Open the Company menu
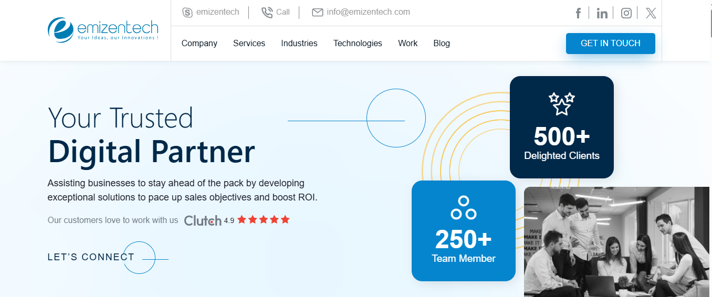This screenshot has width=712, height=297. pos(200,44)
